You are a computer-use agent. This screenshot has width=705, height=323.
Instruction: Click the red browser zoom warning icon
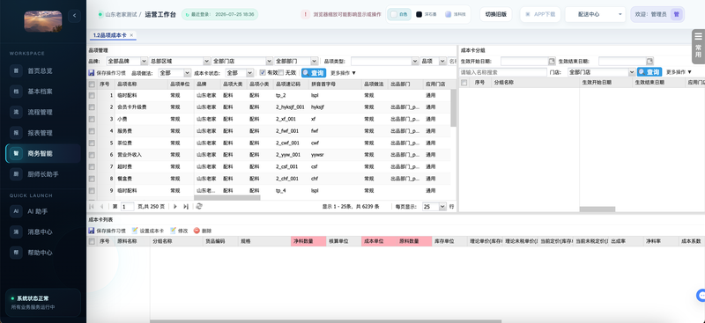pyautogui.click(x=306, y=14)
